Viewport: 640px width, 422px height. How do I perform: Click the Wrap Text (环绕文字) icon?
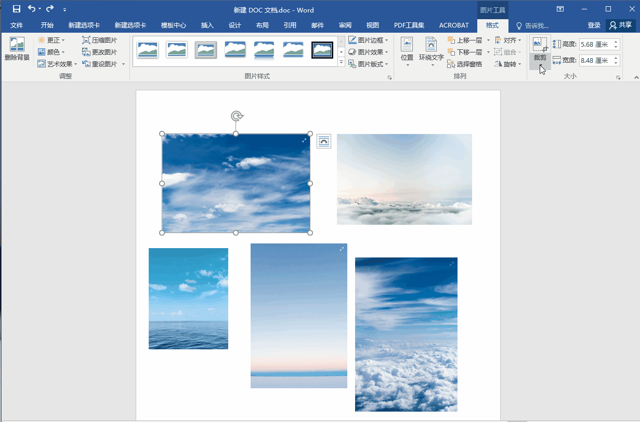pyautogui.click(x=431, y=45)
